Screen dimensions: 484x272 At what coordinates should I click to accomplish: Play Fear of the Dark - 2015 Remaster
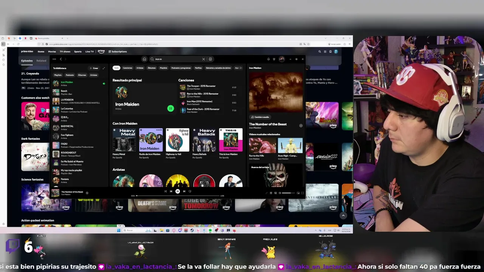[x=208, y=110]
